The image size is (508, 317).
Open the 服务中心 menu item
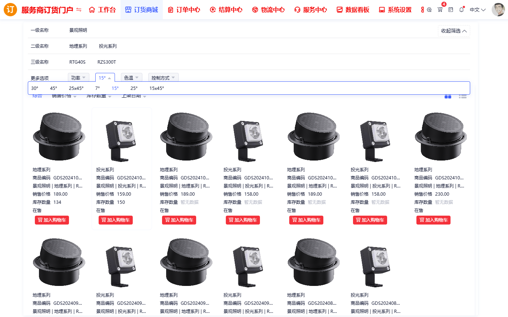[x=311, y=10]
